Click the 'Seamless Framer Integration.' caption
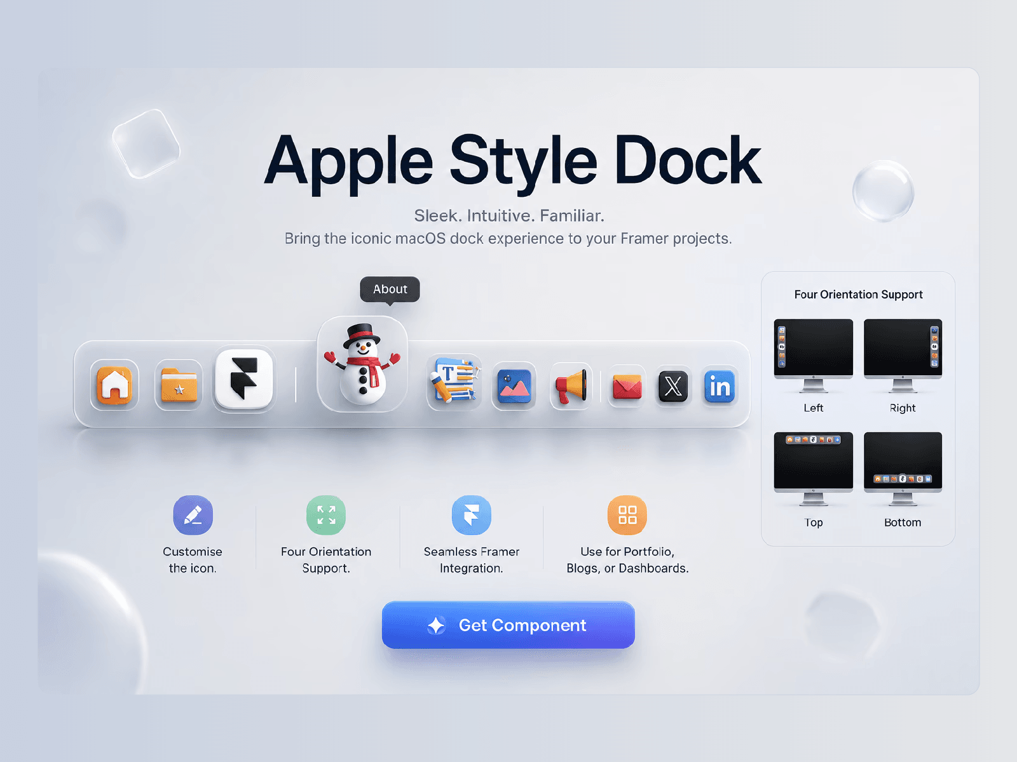Screen dimensions: 1017x762 coord(472,559)
